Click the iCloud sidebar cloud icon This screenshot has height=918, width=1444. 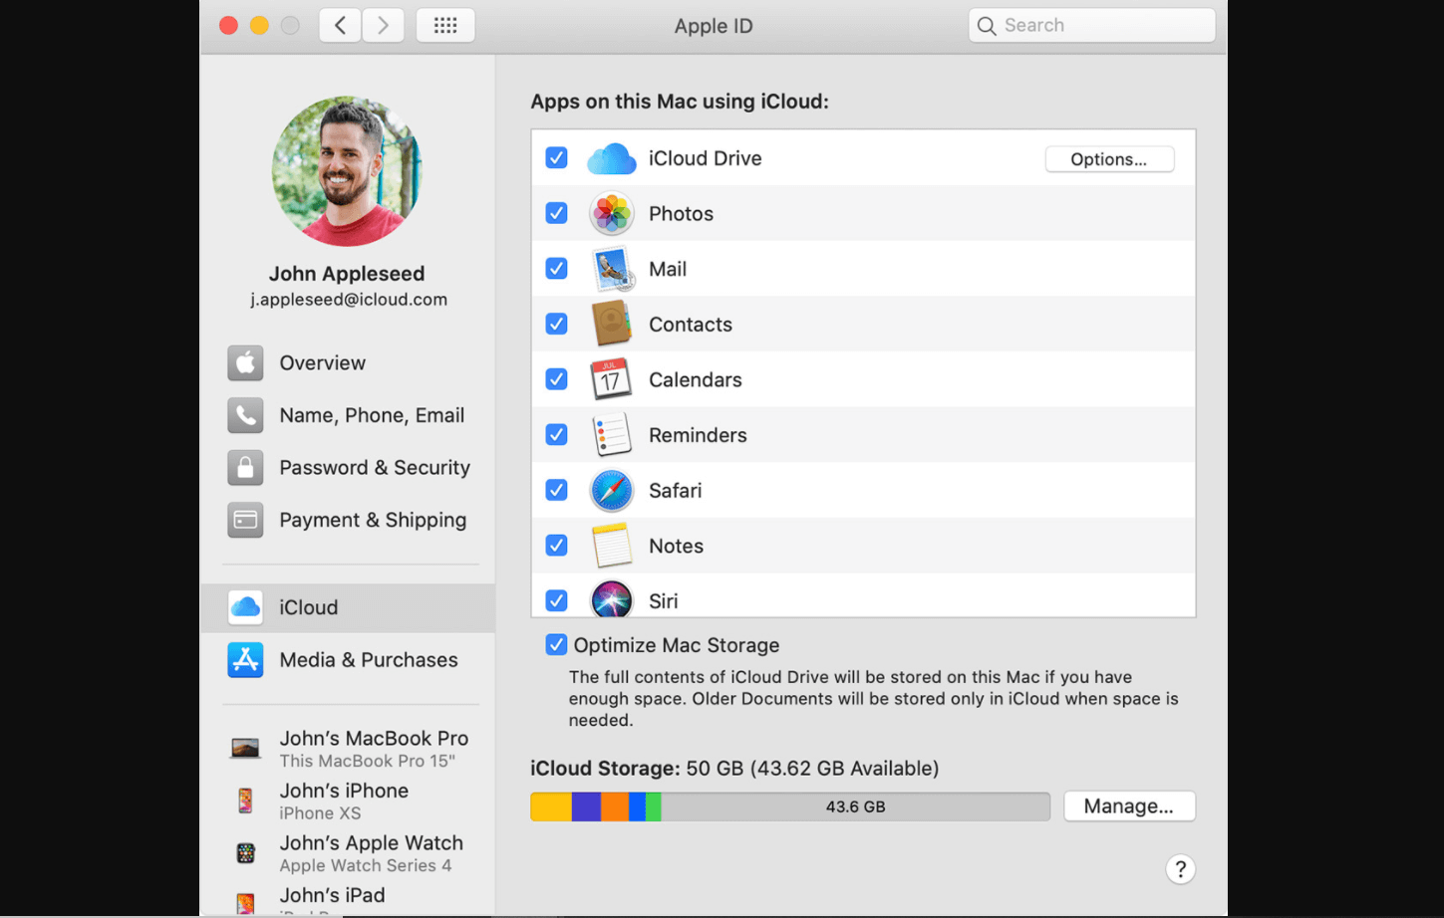click(x=245, y=607)
